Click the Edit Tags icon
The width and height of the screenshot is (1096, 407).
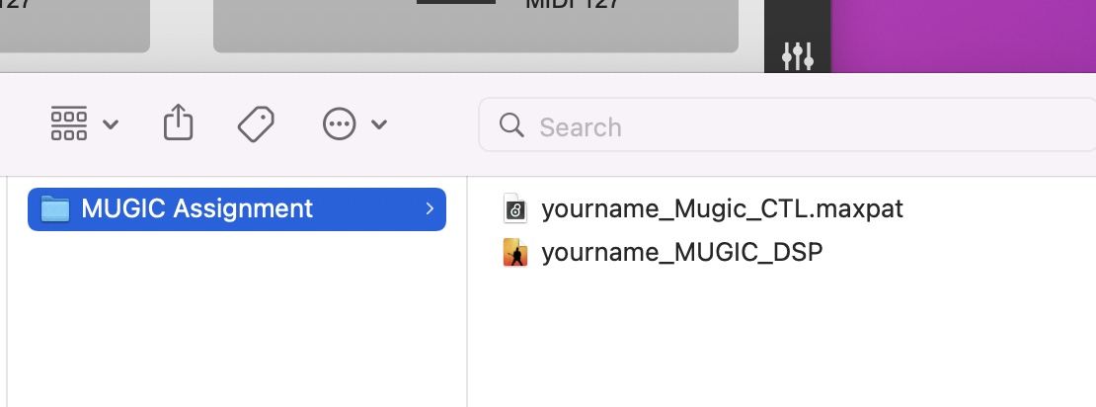tap(256, 123)
